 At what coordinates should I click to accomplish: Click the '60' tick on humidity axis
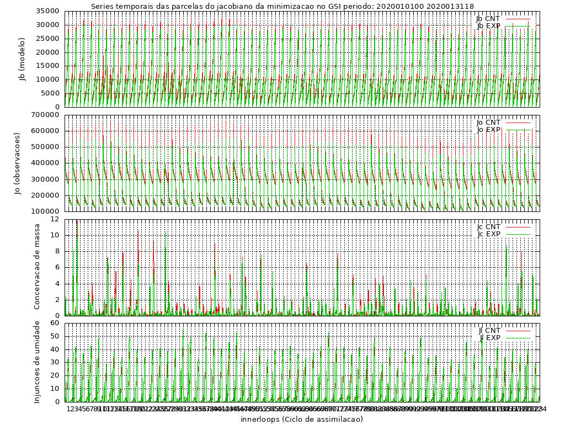pyautogui.click(x=55, y=322)
